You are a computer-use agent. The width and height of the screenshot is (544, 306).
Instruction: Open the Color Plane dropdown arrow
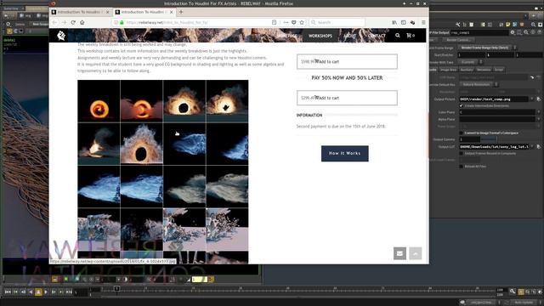pyautogui.click(x=538, y=112)
